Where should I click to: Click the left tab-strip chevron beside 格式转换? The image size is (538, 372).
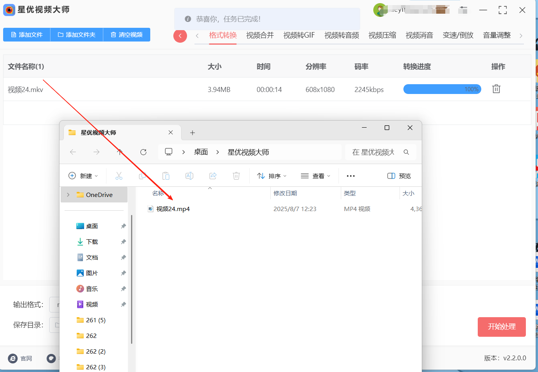[x=197, y=36]
